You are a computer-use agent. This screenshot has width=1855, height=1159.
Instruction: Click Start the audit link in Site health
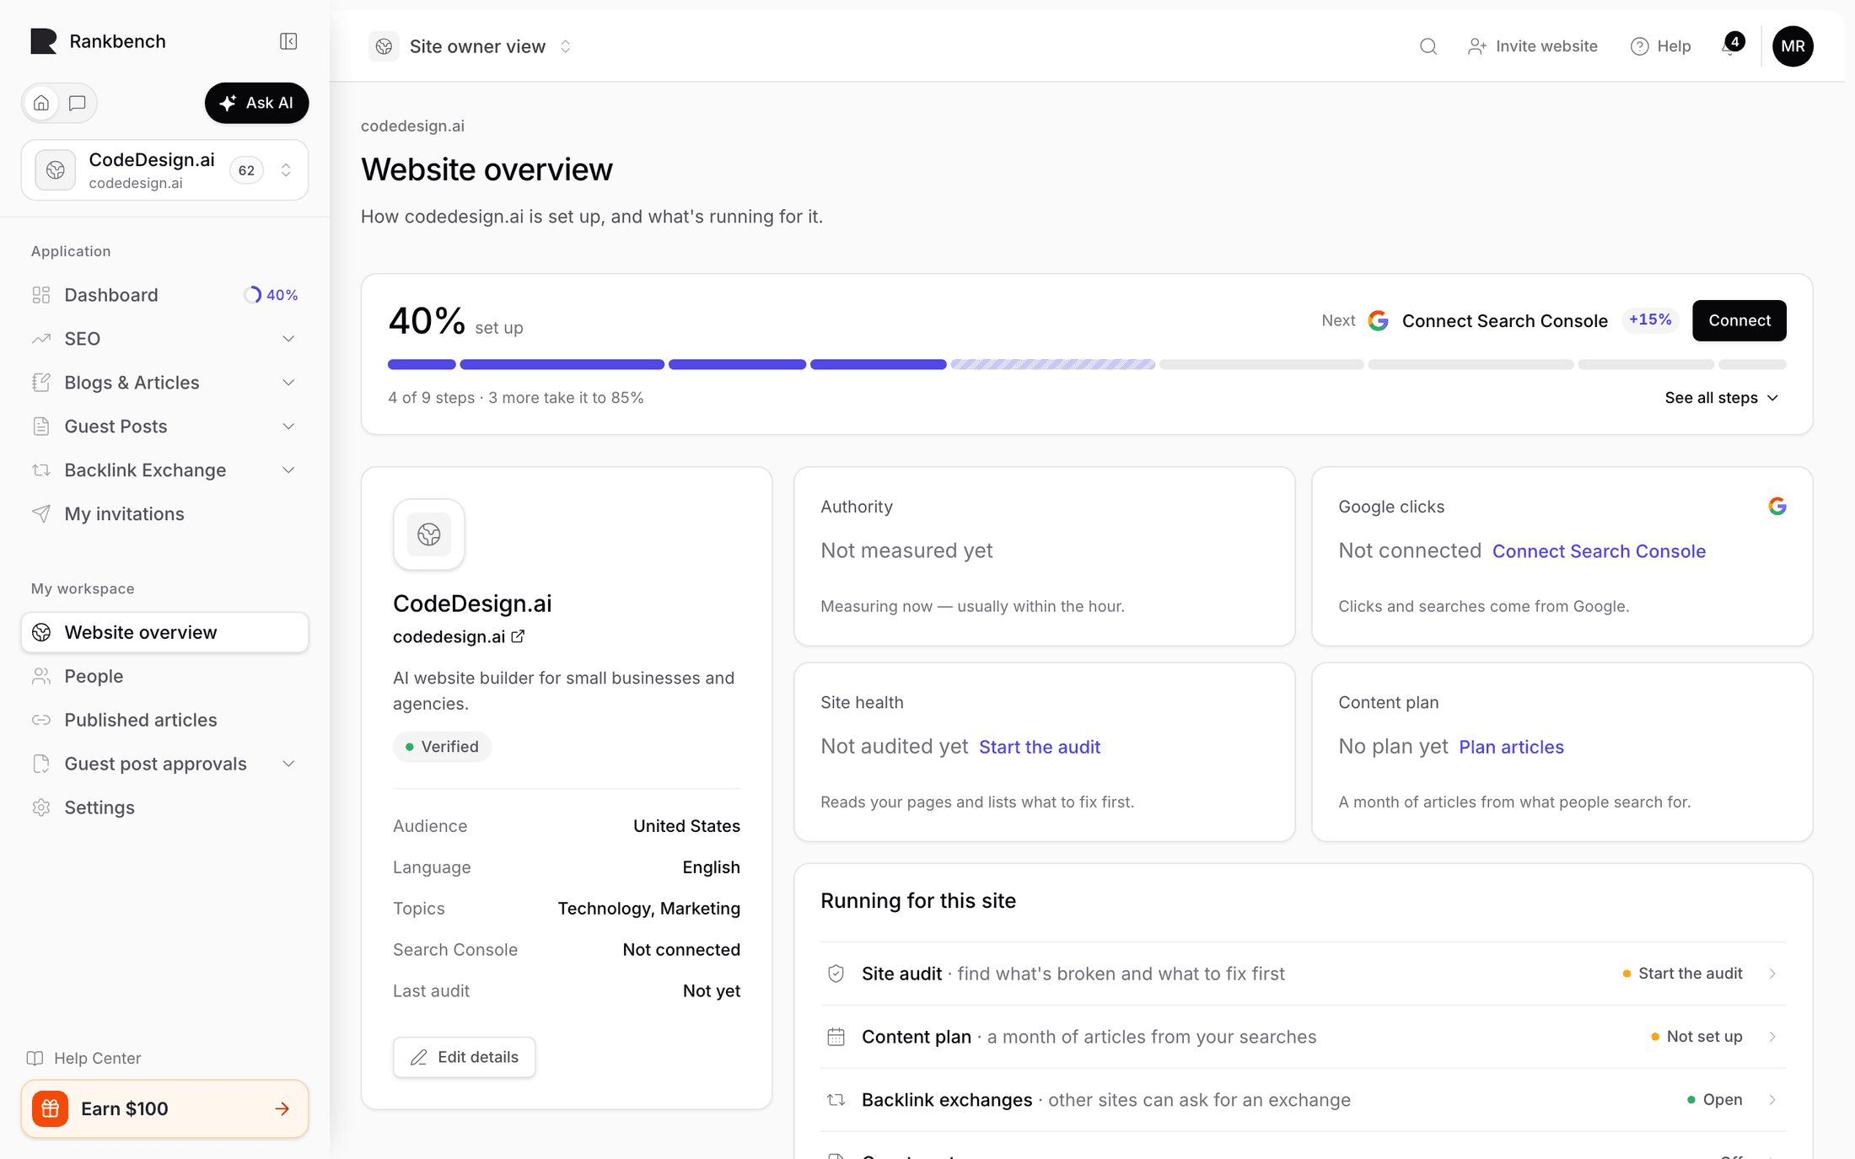point(1040,747)
